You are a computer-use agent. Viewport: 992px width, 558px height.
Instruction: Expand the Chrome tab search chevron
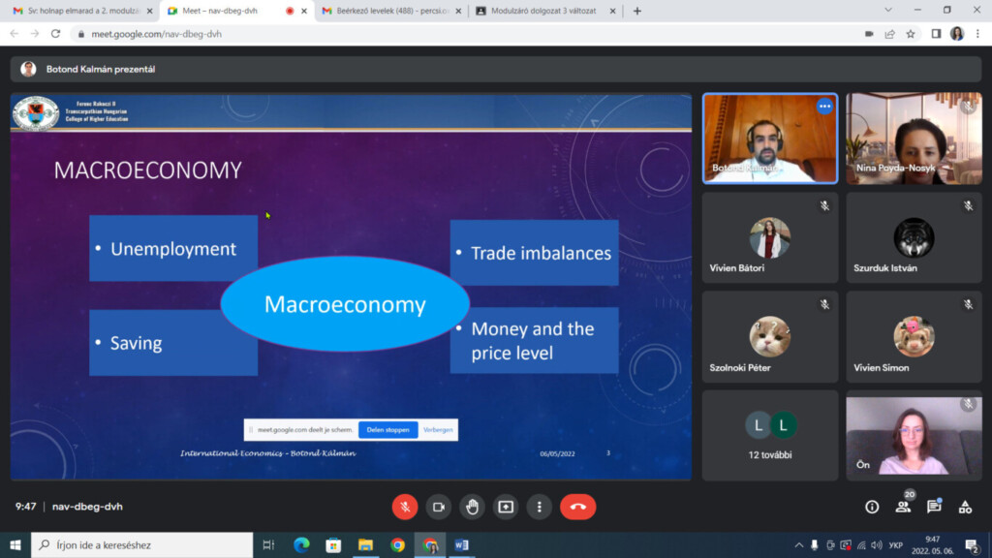click(x=888, y=11)
